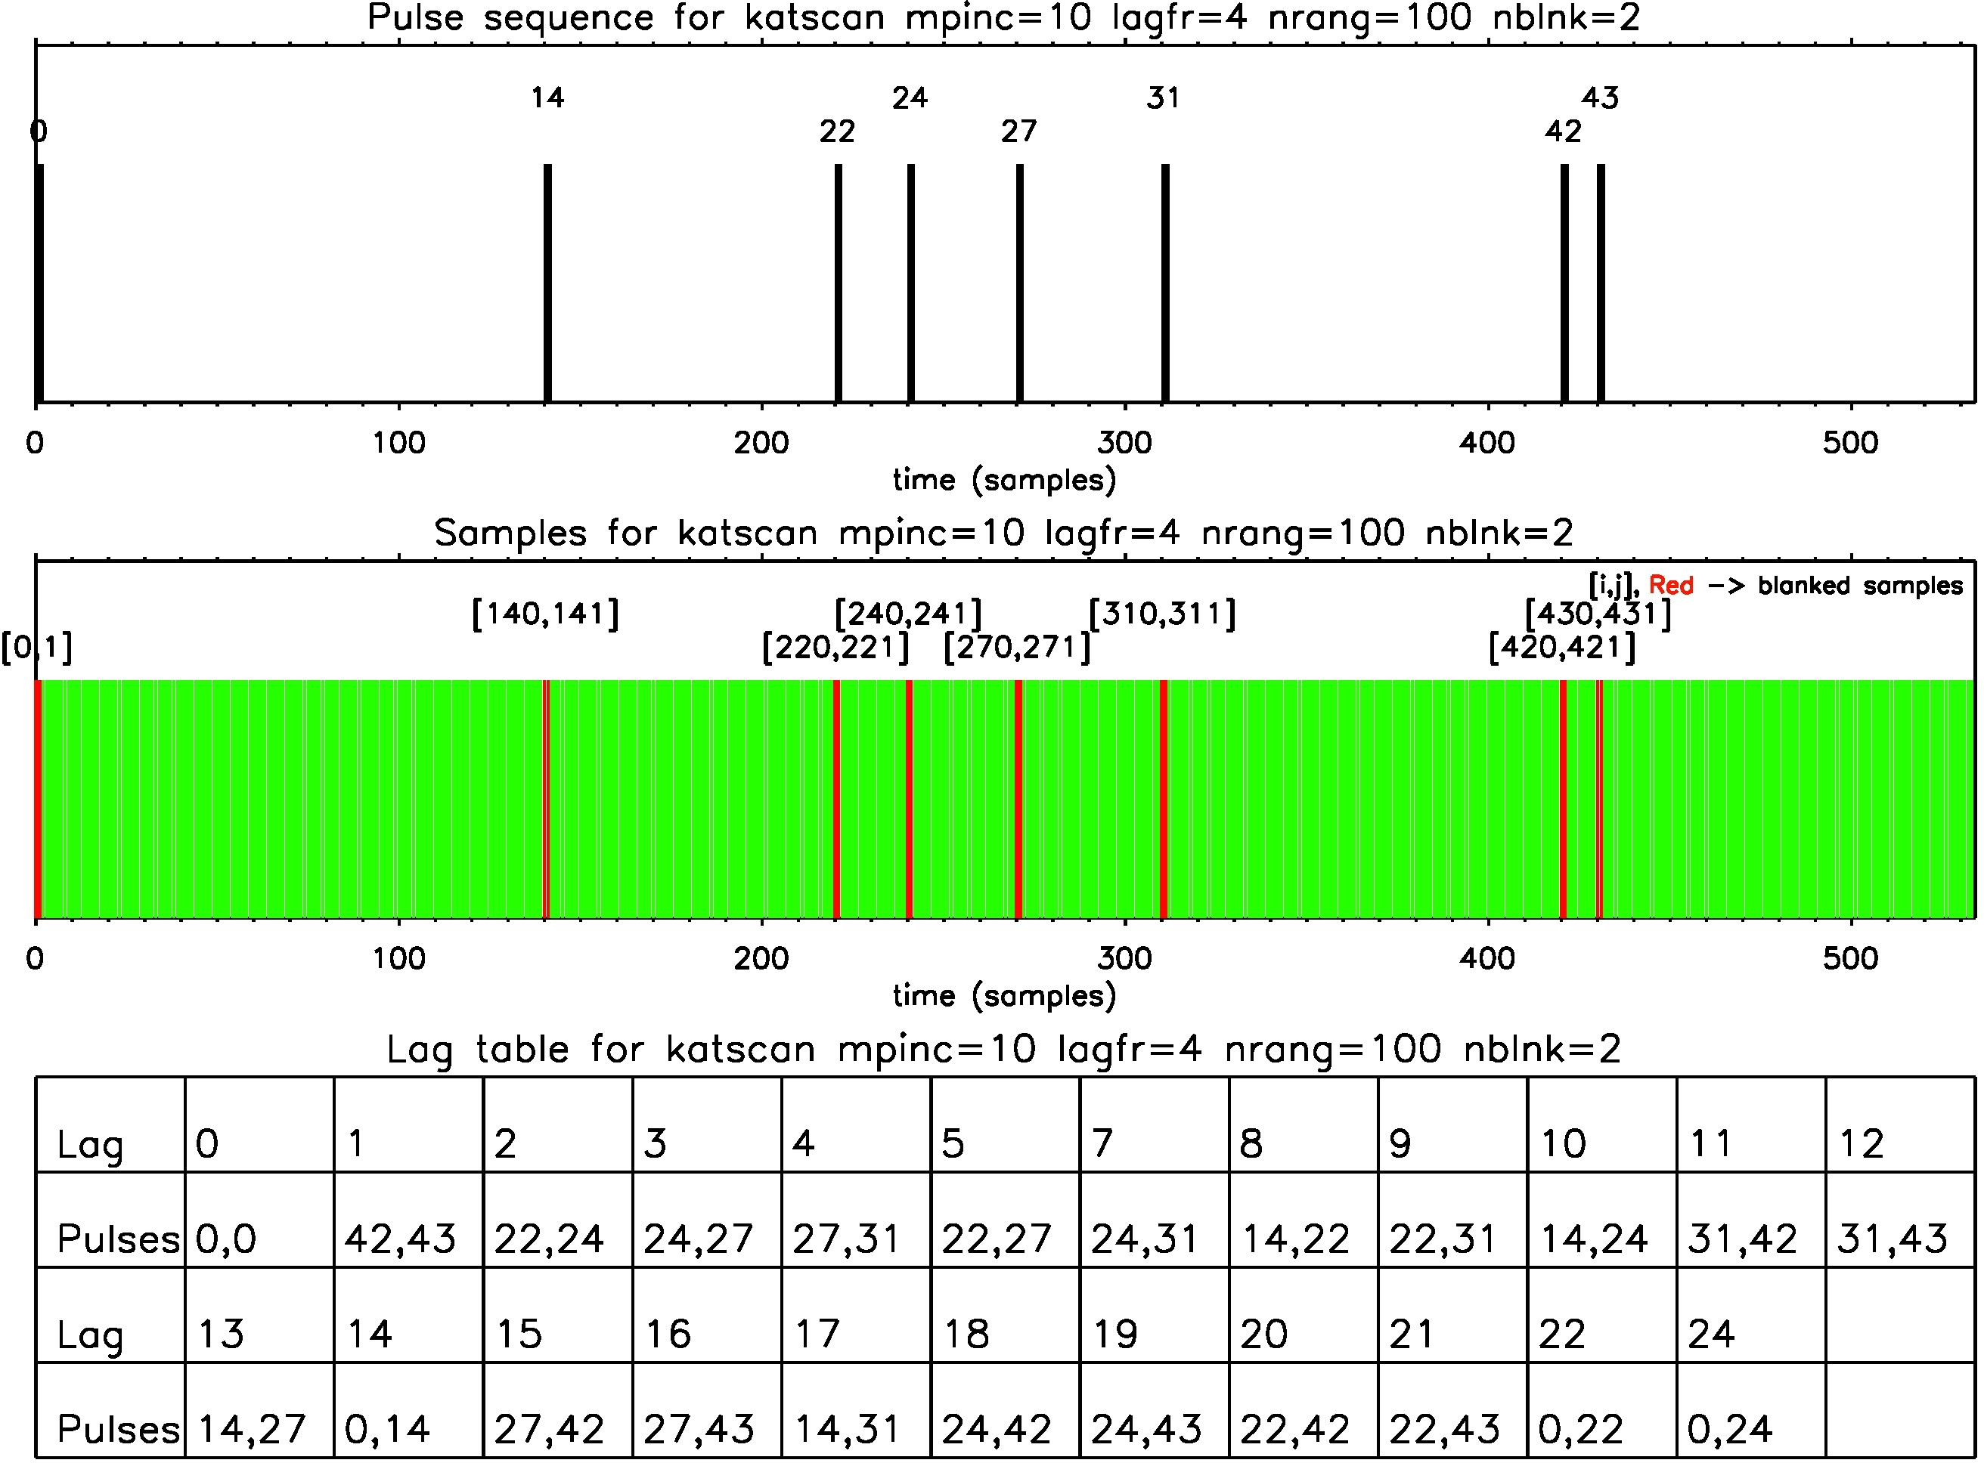Click the pulse bar labeled 31
1984x1463 pixels.
(1165, 283)
